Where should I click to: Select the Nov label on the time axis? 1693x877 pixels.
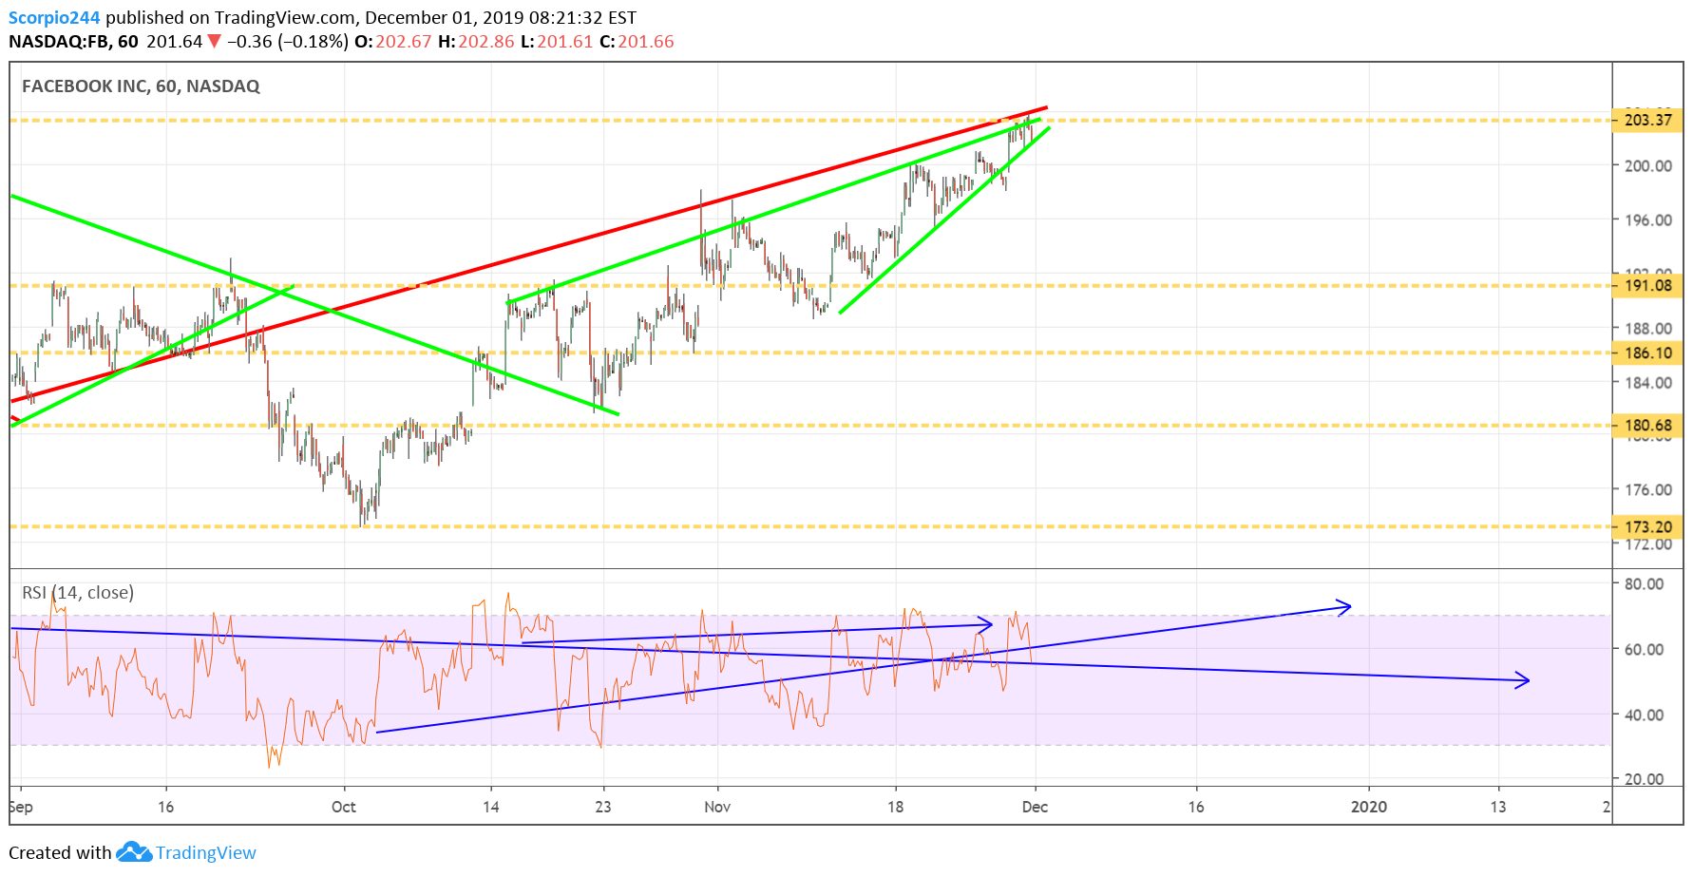click(x=717, y=807)
